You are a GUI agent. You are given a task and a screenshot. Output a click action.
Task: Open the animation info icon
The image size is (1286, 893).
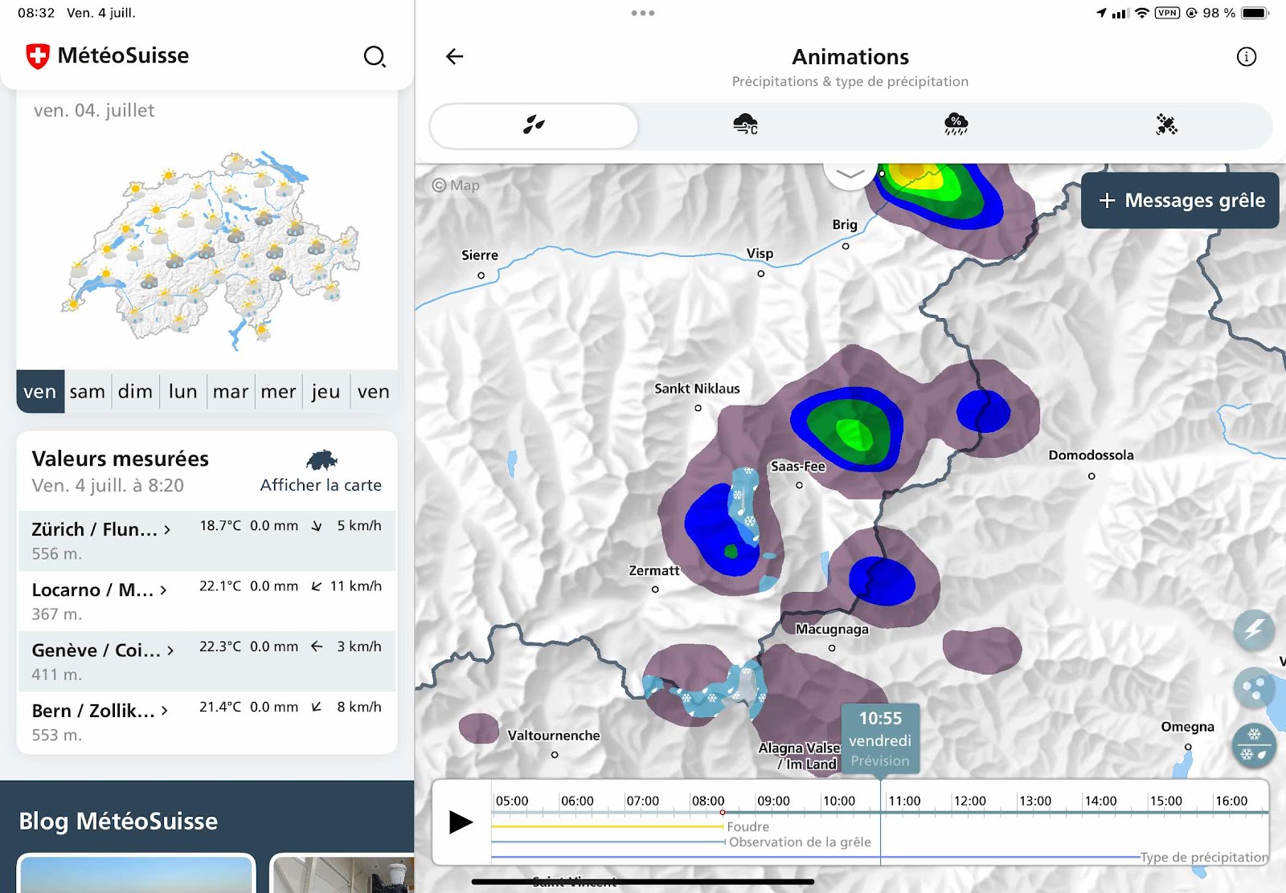[x=1247, y=56]
